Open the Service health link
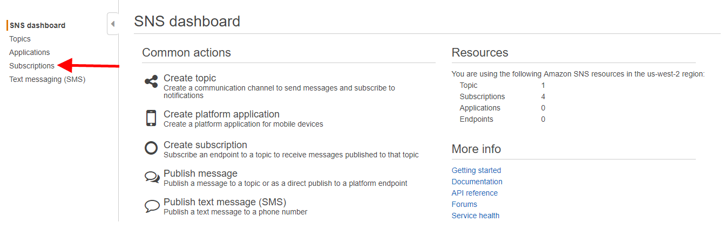Image resolution: width=725 pixels, height=229 pixels. (476, 216)
